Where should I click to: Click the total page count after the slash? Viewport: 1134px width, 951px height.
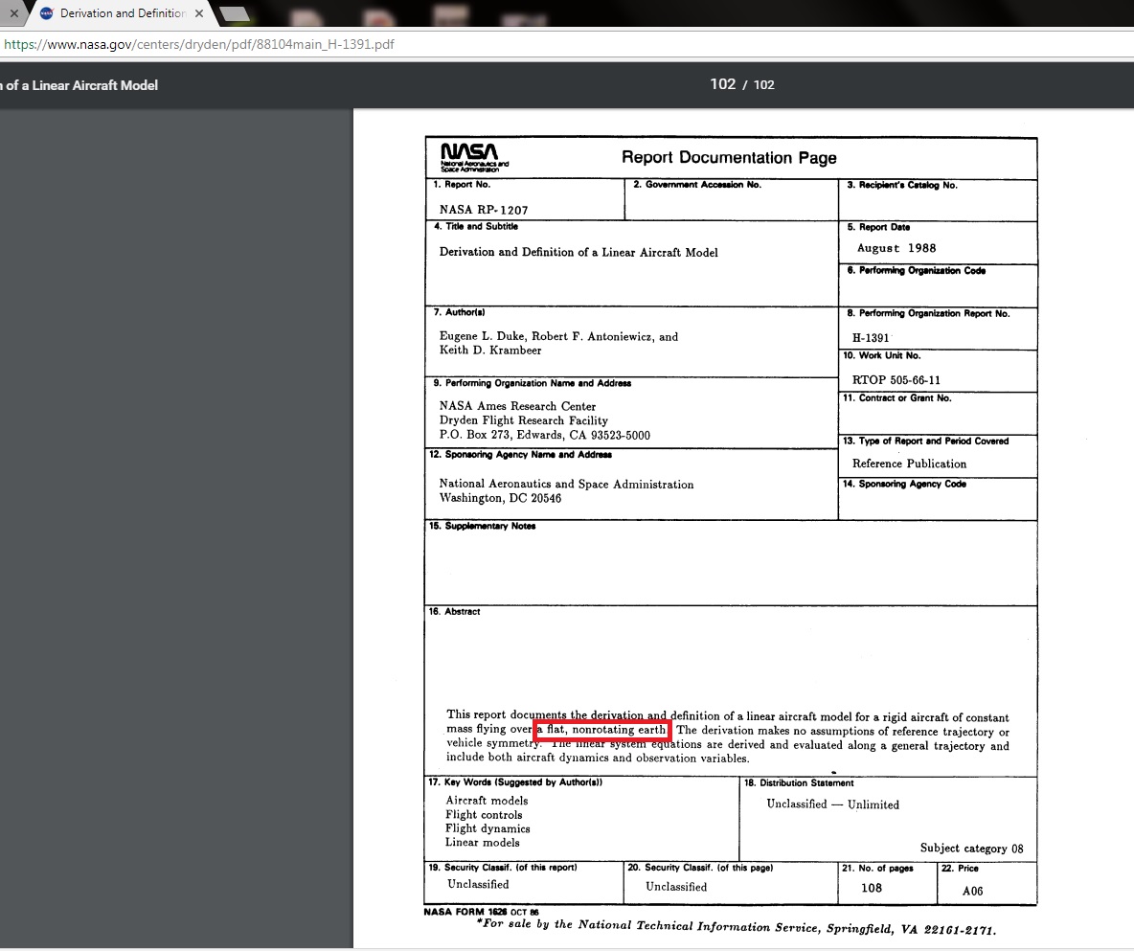click(763, 84)
